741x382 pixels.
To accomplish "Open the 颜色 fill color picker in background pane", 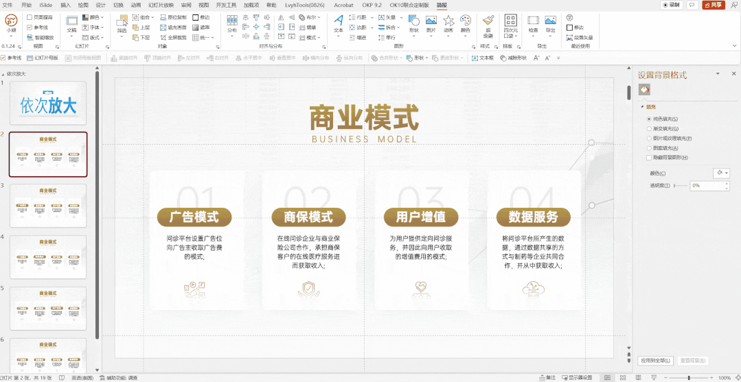I will coord(721,174).
